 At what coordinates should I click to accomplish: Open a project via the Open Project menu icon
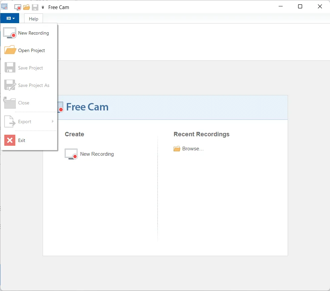click(10, 50)
